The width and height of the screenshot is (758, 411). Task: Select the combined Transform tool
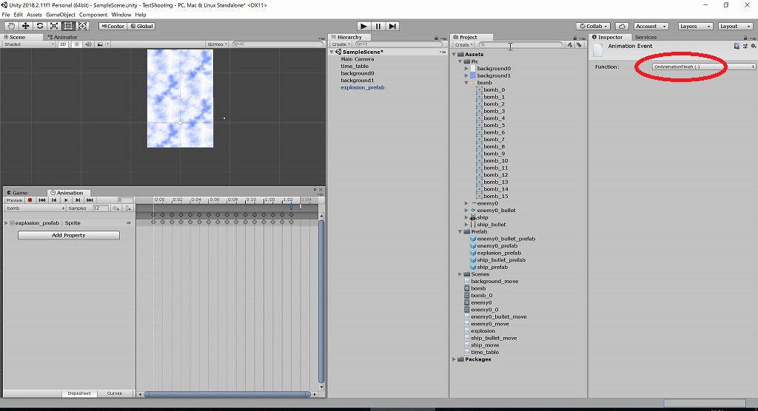(x=83, y=26)
